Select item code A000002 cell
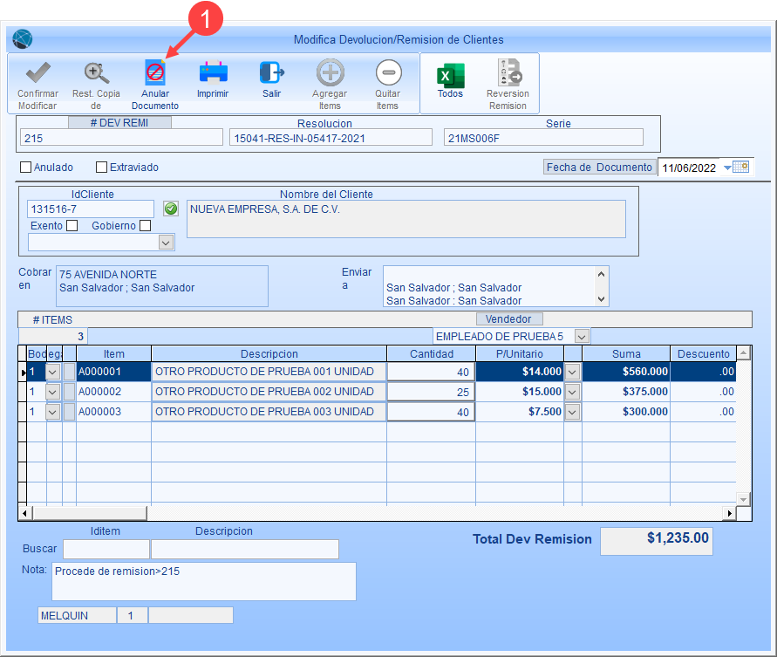 pyautogui.click(x=113, y=392)
